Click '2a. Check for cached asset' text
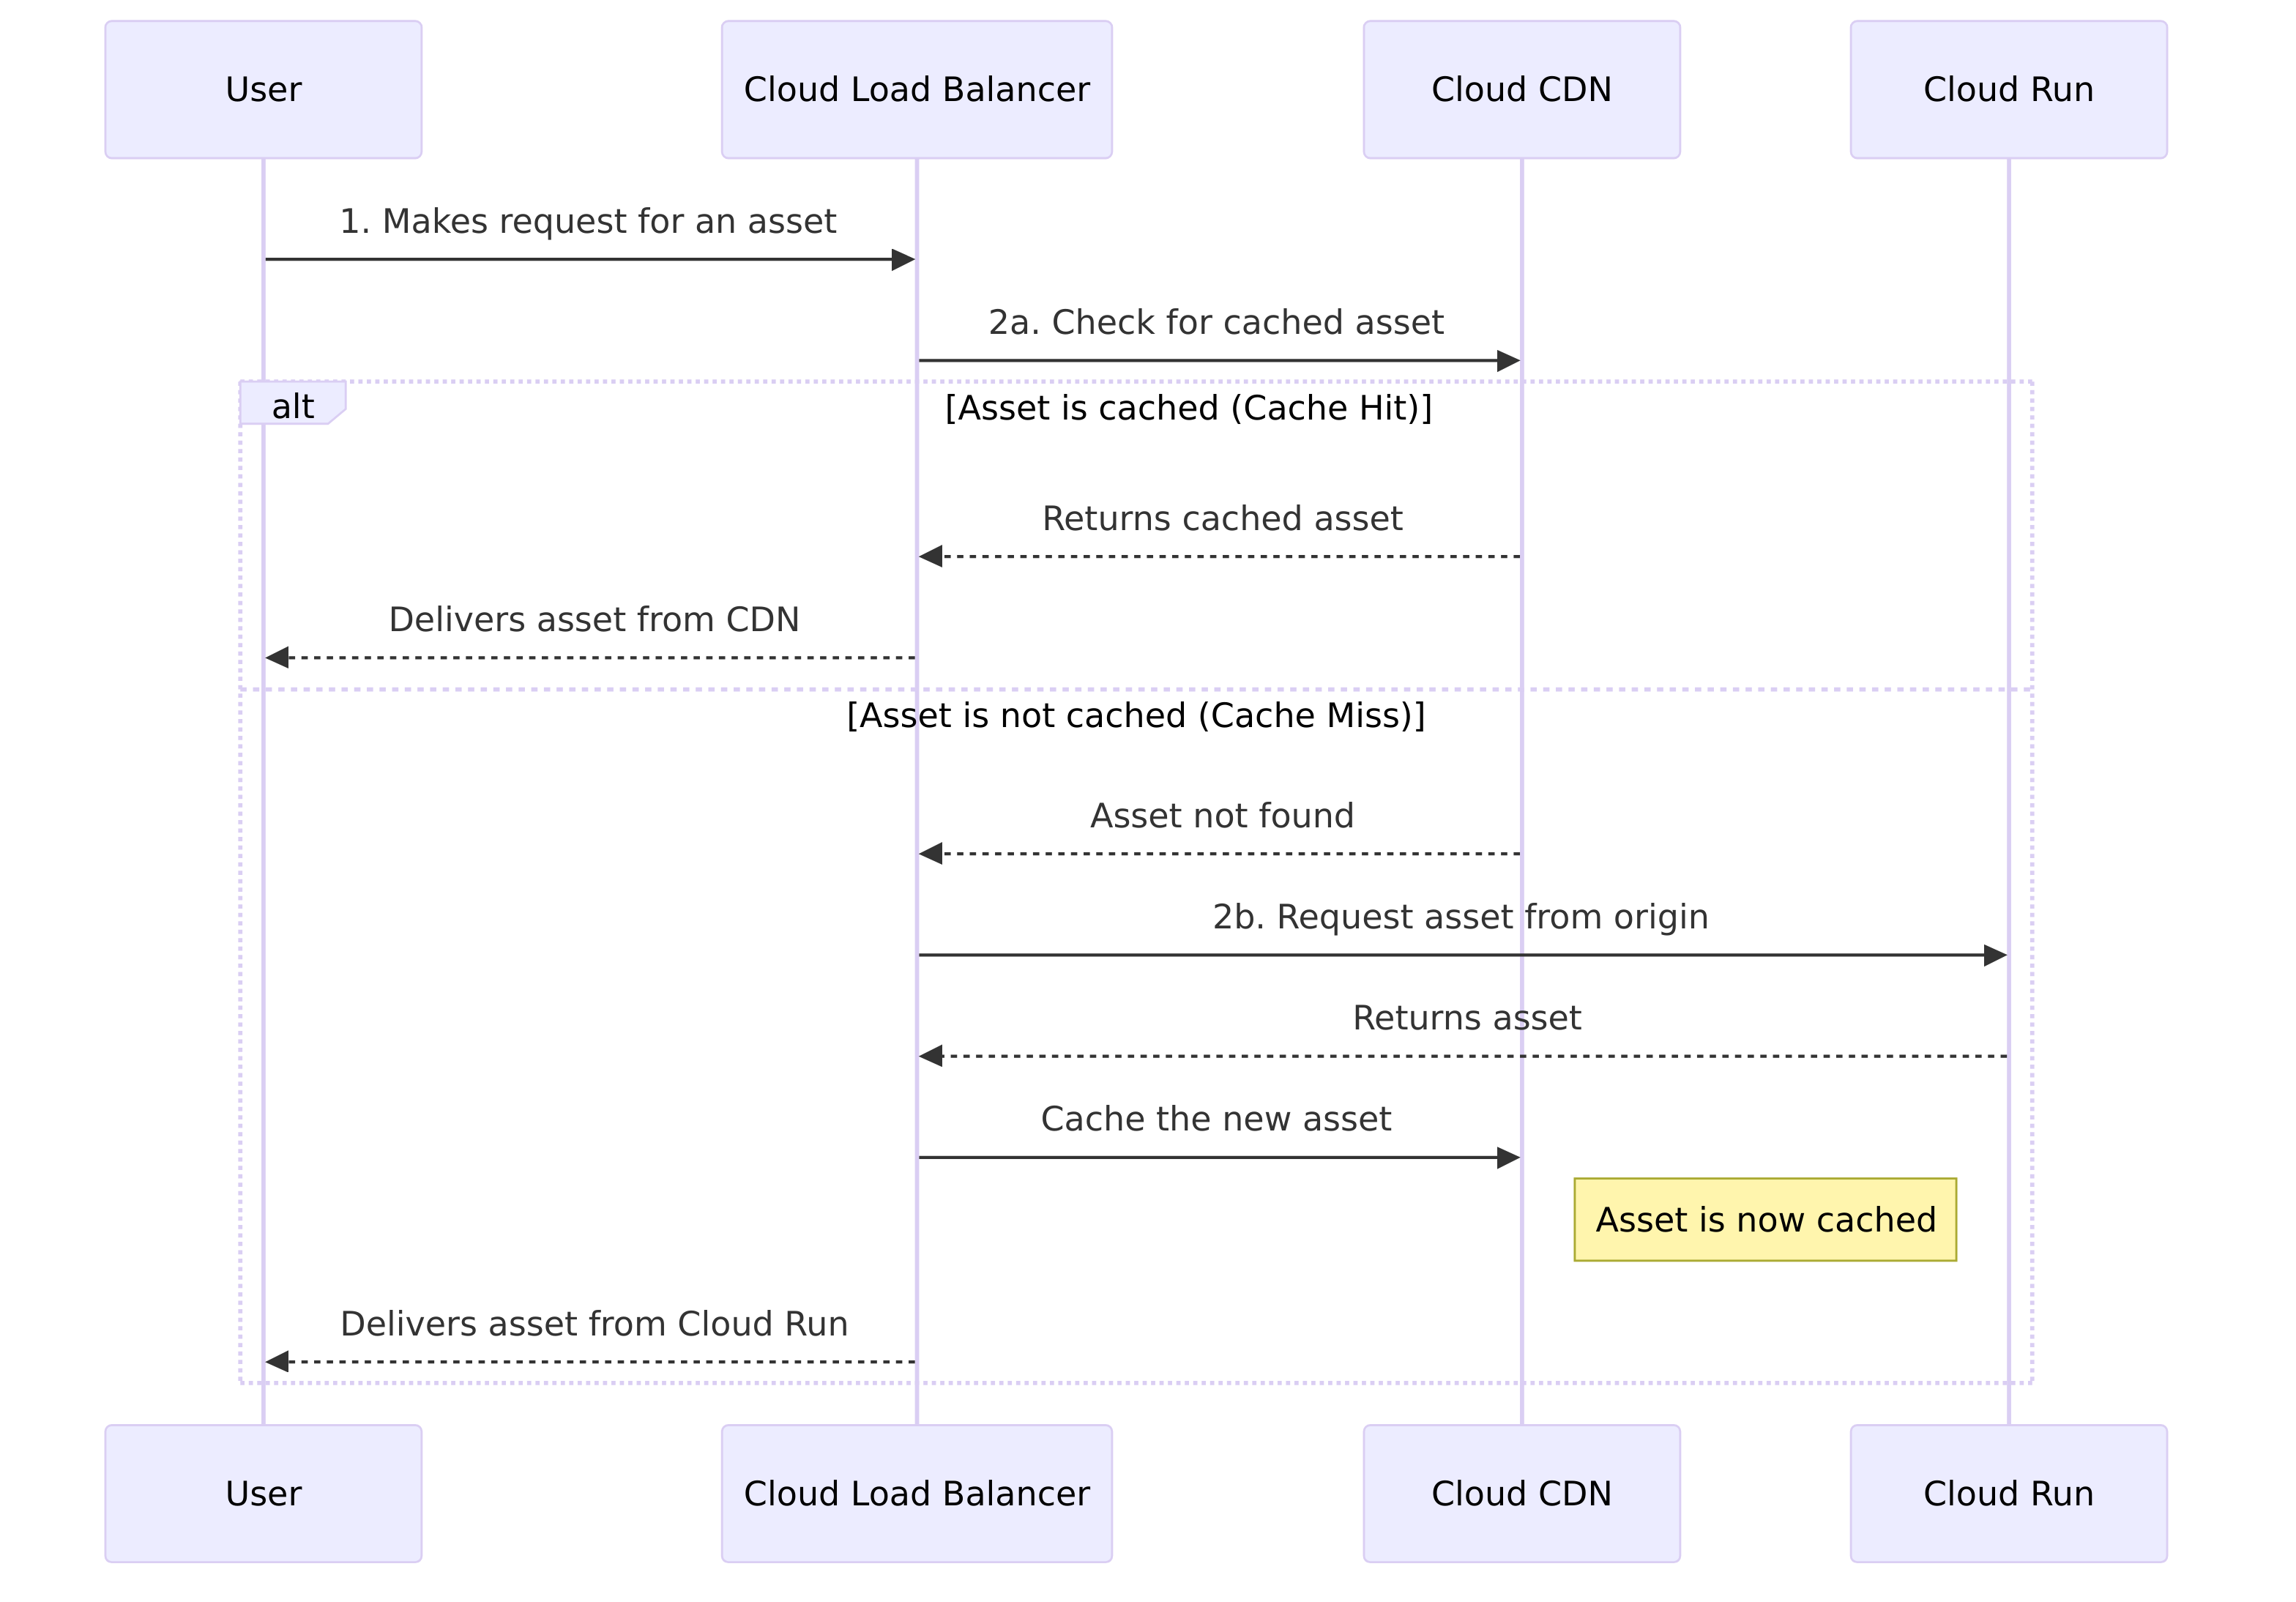Screen dimensions: 2296x1602 pyautogui.click(x=1215, y=322)
